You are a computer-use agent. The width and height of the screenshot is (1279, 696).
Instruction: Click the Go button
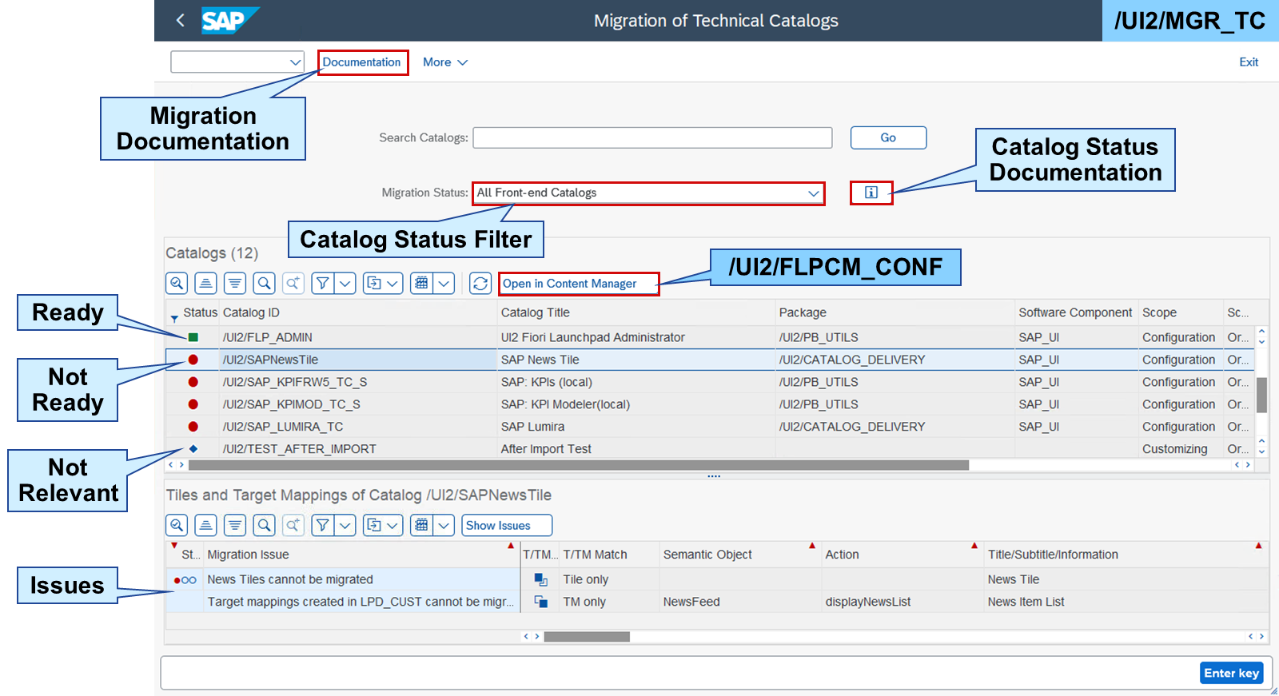pos(888,137)
